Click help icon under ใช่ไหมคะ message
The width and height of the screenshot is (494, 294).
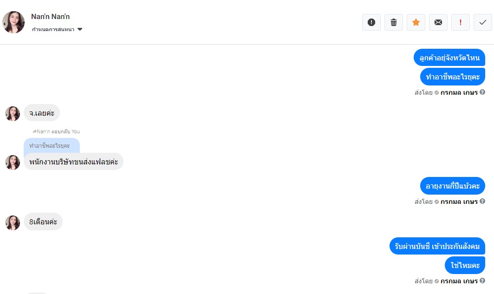pos(482,281)
